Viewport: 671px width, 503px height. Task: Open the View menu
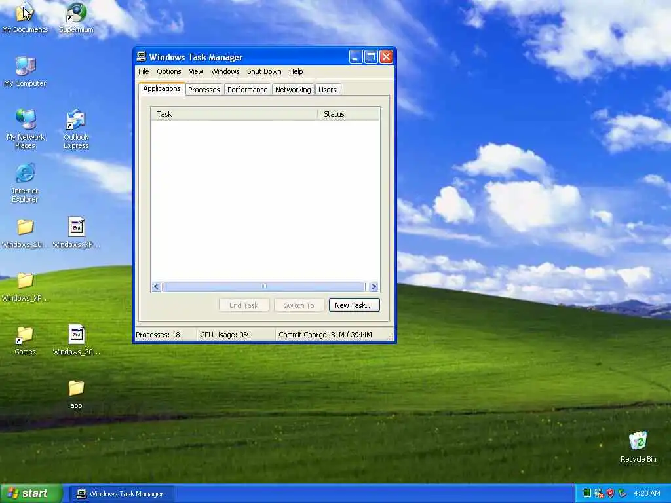(196, 71)
